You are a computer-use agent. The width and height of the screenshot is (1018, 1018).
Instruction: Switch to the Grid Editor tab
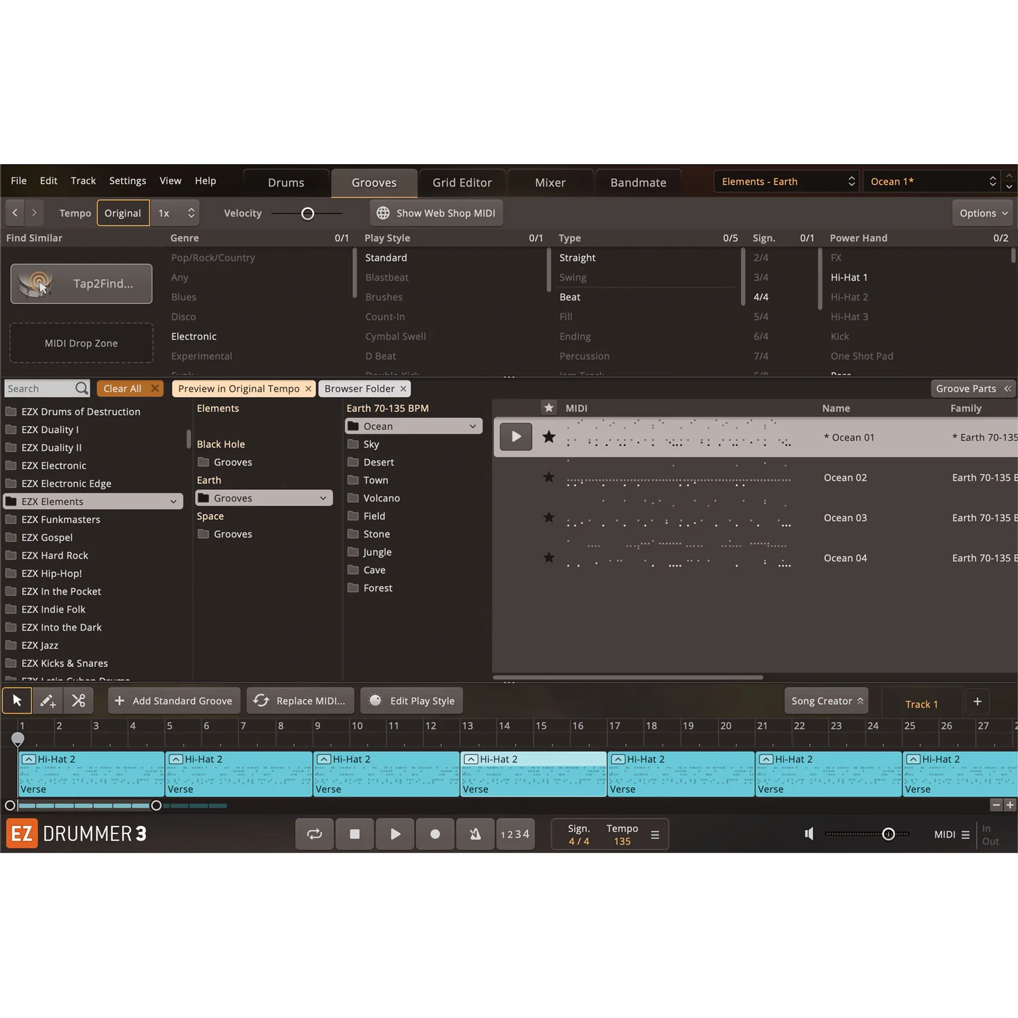(x=462, y=183)
